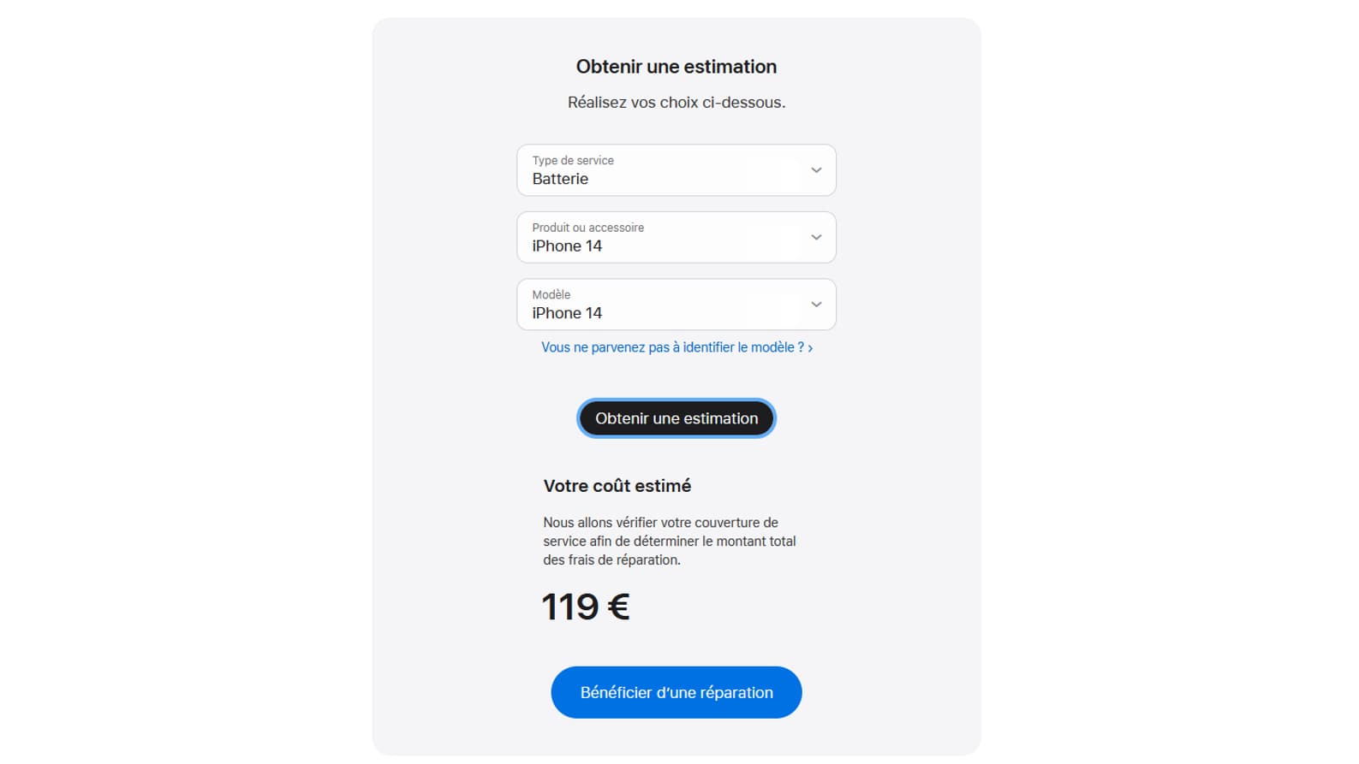The height and width of the screenshot is (764, 1359).
Task: Open the model identification help link
Action: coord(672,347)
